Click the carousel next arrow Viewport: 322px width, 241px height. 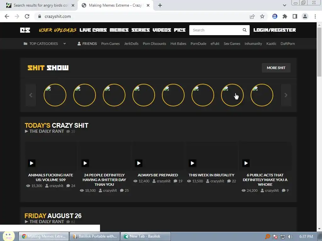coord(286,95)
